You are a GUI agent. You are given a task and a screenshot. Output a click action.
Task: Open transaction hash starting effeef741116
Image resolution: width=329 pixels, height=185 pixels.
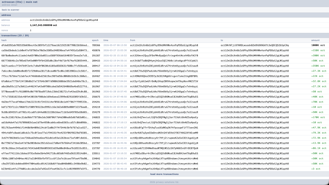[x=45, y=153]
